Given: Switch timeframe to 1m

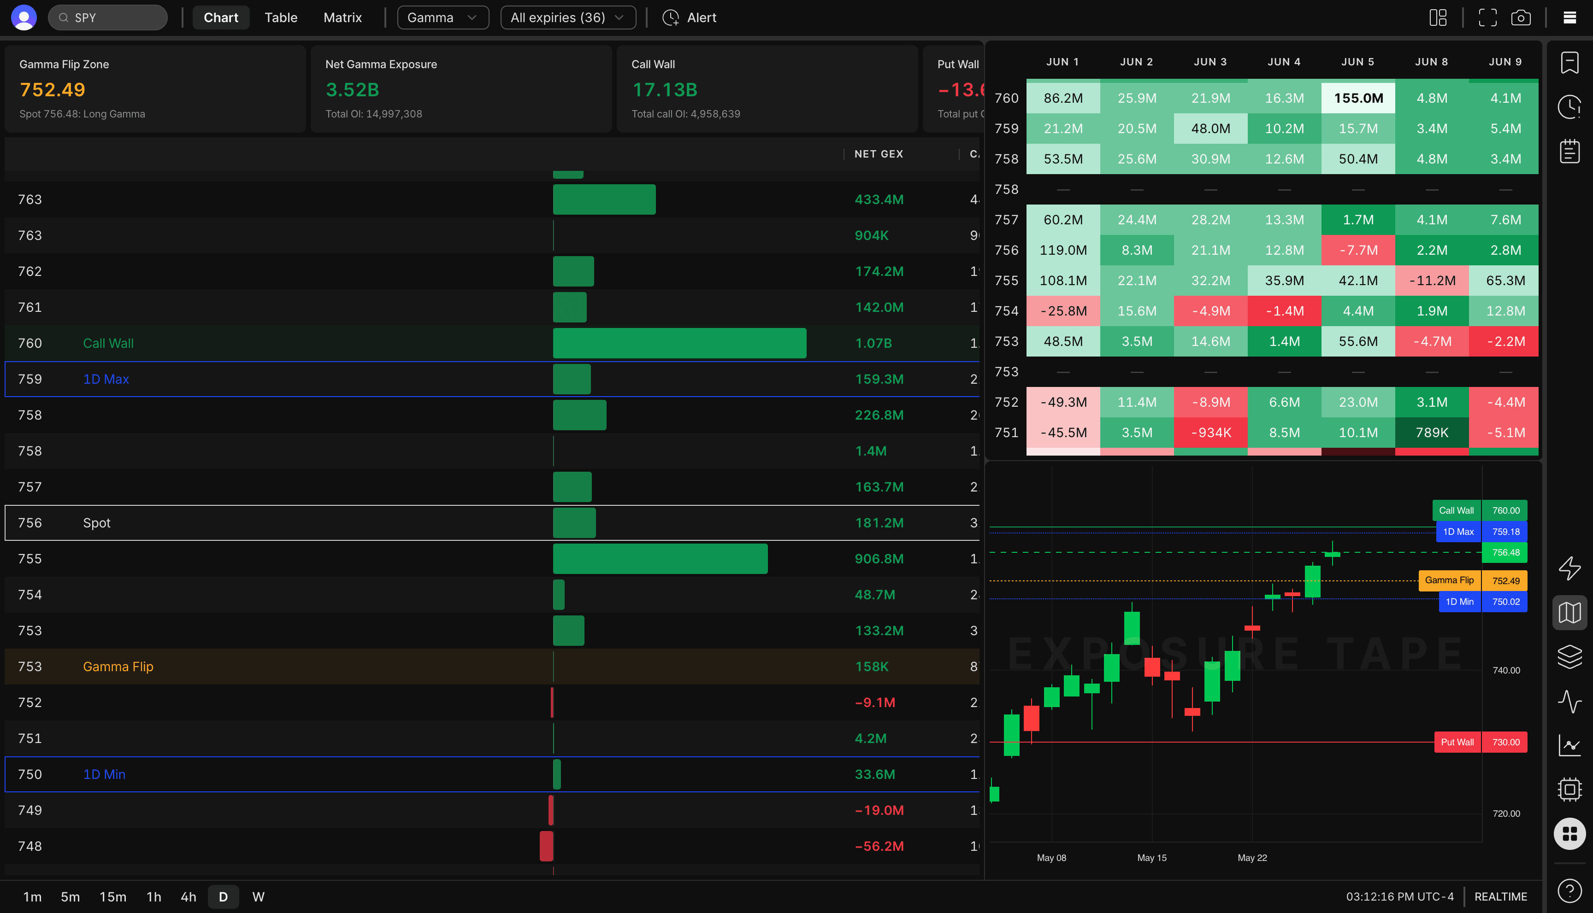Looking at the screenshot, I should pyautogui.click(x=33, y=897).
